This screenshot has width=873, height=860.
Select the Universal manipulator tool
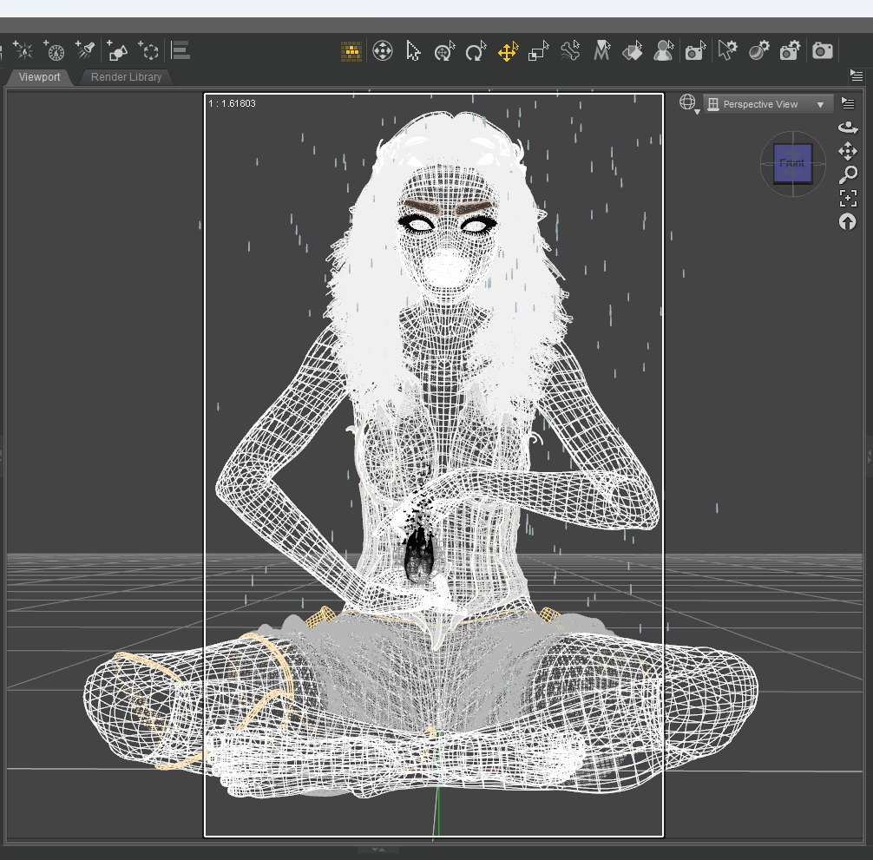(x=383, y=51)
